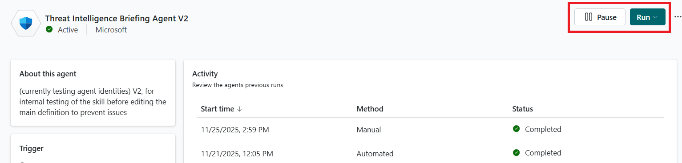The width and height of the screenshot is (682, 163).
Task: Select the Manual method cell
Action: point(369,130)
